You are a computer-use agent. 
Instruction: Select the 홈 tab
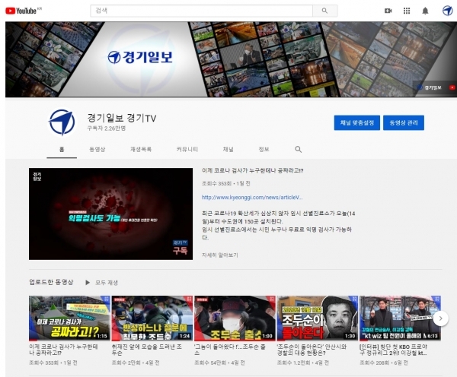[x=62, y=149]
